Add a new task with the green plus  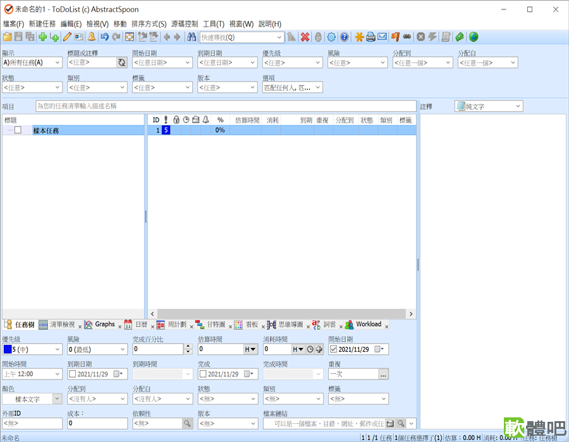42,37
